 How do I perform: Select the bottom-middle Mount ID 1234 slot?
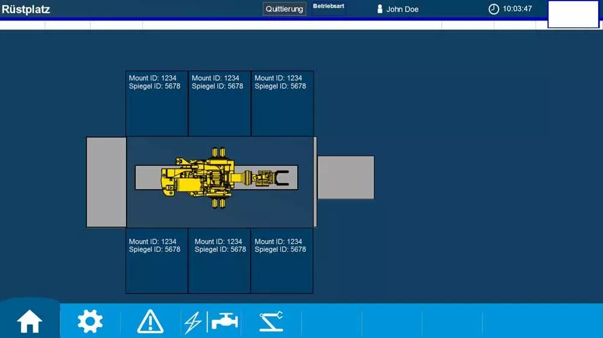coord(219,261)
